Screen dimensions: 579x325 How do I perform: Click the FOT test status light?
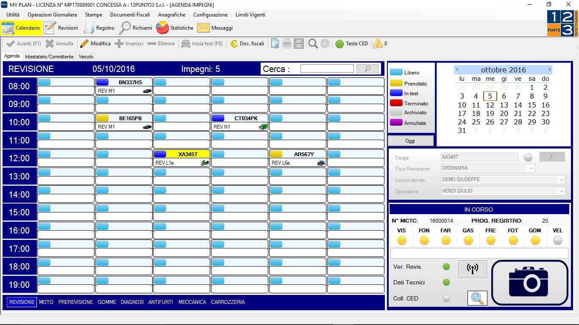coord(513,240)
